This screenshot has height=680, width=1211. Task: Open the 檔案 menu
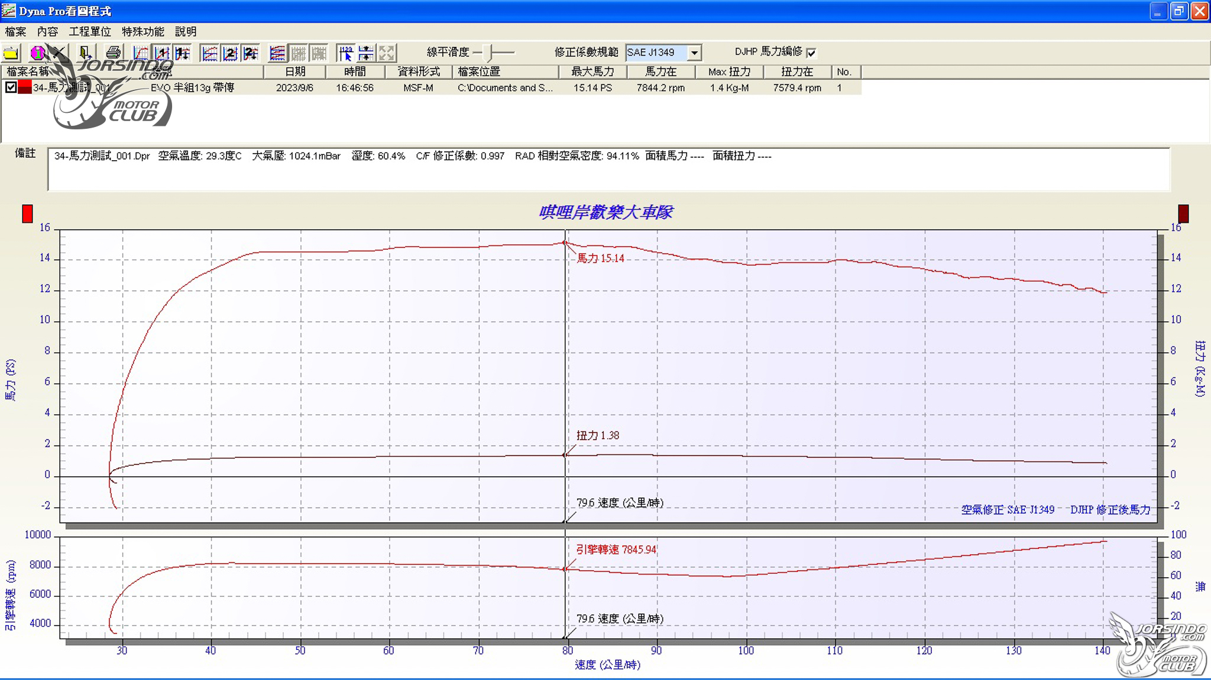(x=15, y=31)
